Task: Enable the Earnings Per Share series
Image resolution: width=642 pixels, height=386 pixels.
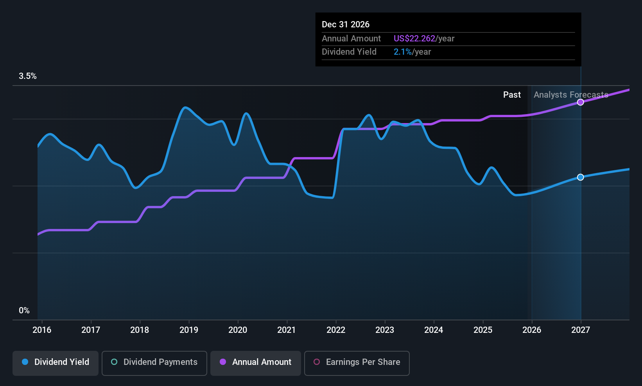Action: pos(356,363)
